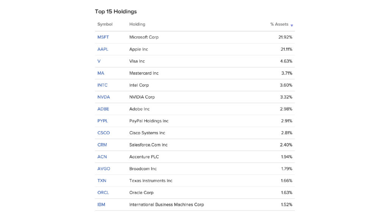Open the V ticker link
Image resolution: width=388 pixels, height=218 pixels.
(x=99, y=61)
